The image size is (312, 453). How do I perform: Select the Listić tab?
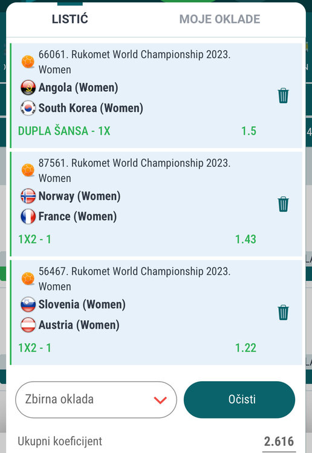tap(70, 19)
